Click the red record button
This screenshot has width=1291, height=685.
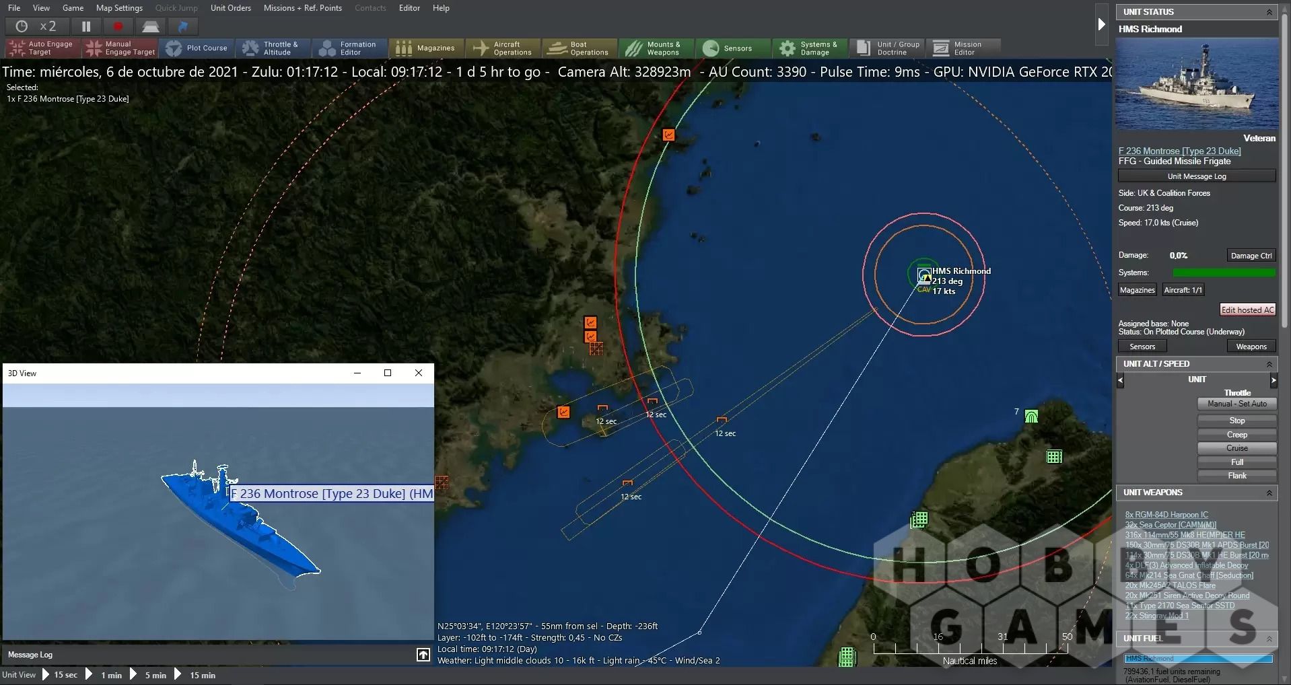(x=118, y=26)
